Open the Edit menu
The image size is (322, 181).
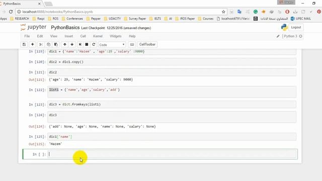[x=40, y=36]
